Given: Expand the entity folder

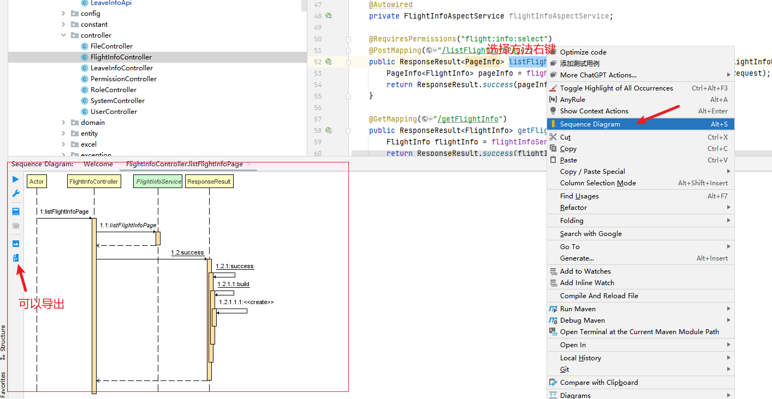Looking at the screenshot, I should click(64, 134).
